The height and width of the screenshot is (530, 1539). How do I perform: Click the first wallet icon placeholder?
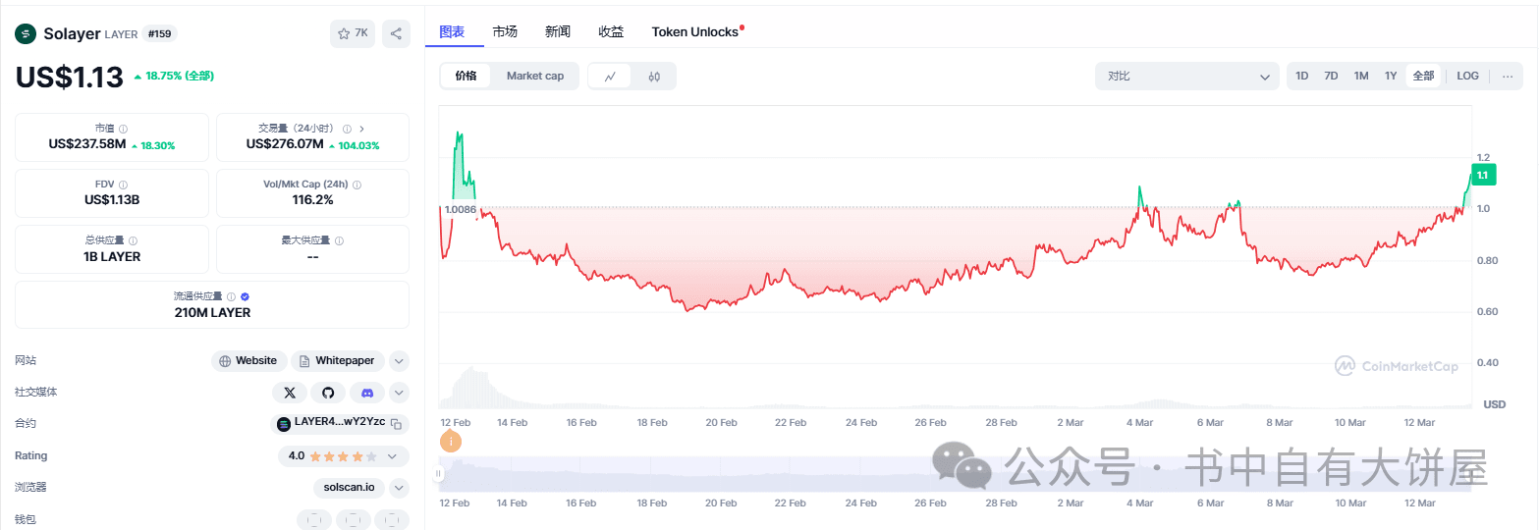click(x=313, y=520)
